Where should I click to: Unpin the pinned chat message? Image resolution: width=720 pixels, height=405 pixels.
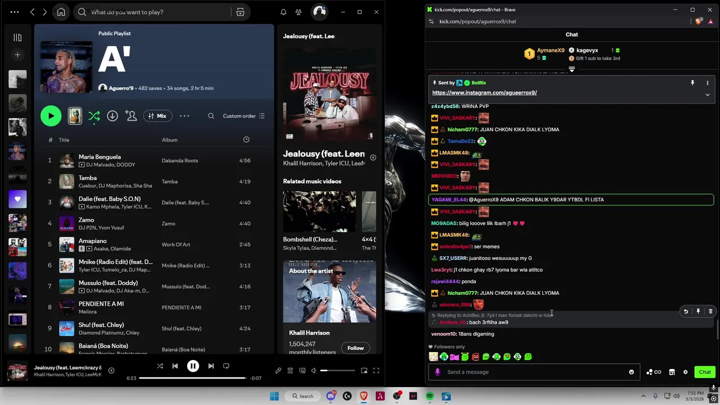coord(692,83)
